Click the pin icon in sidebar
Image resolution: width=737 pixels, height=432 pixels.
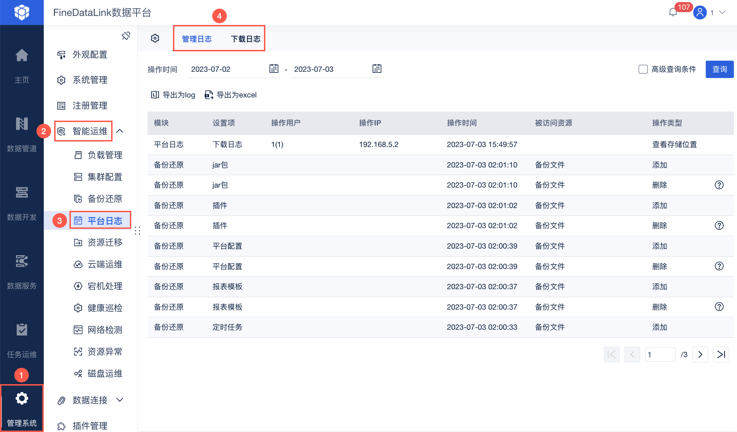click(126, 36)
